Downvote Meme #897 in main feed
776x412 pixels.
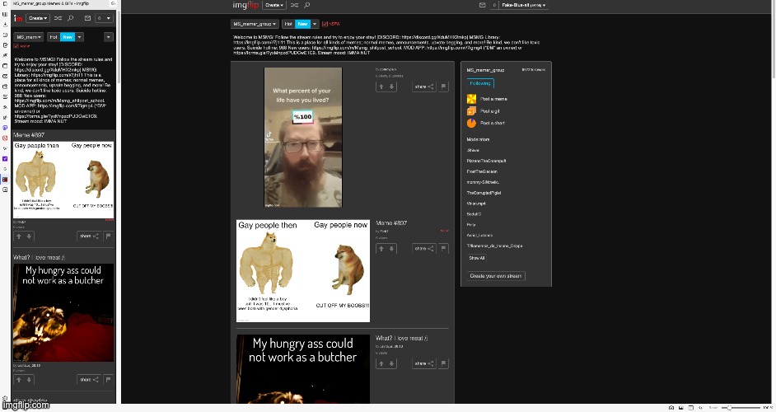[391, 249]
